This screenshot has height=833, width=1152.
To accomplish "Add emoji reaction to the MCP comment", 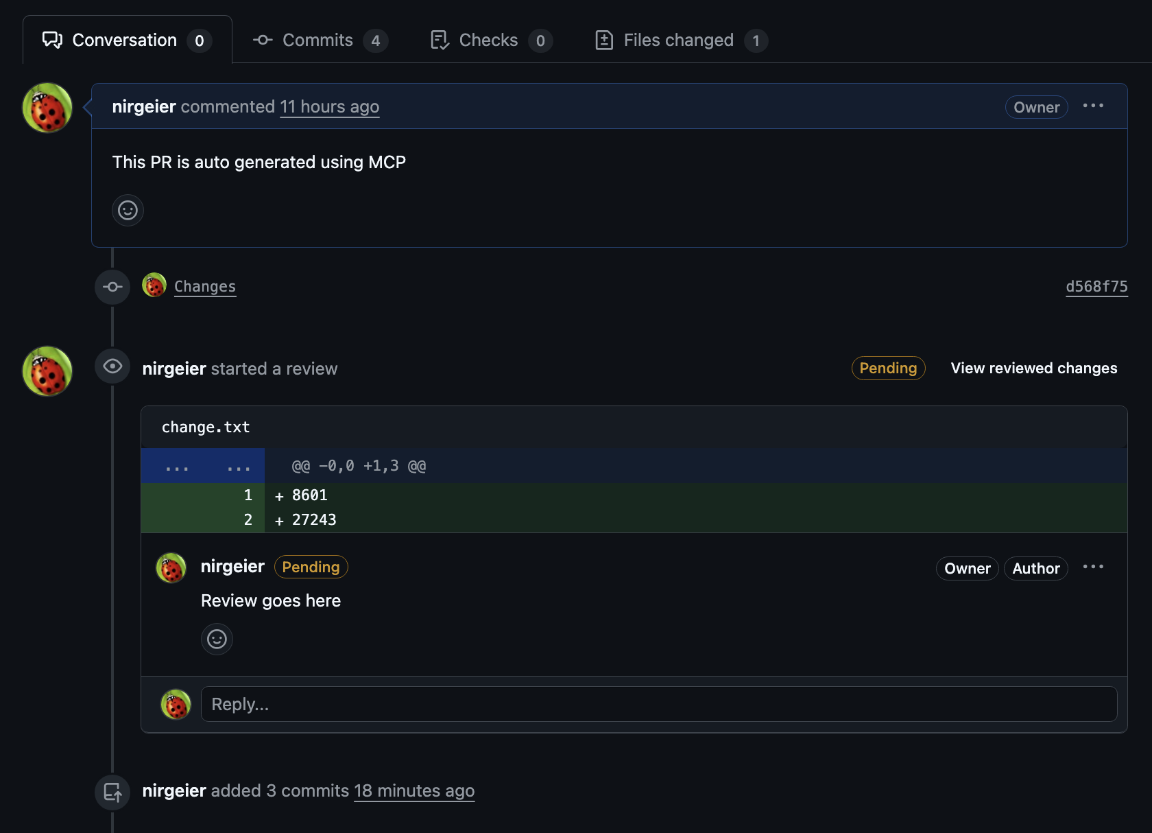I will pyautogui.click(x=128, y=210).
